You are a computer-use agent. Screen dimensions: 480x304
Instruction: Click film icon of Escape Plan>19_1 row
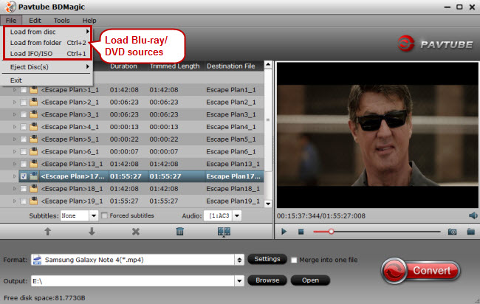coord(34,201)
